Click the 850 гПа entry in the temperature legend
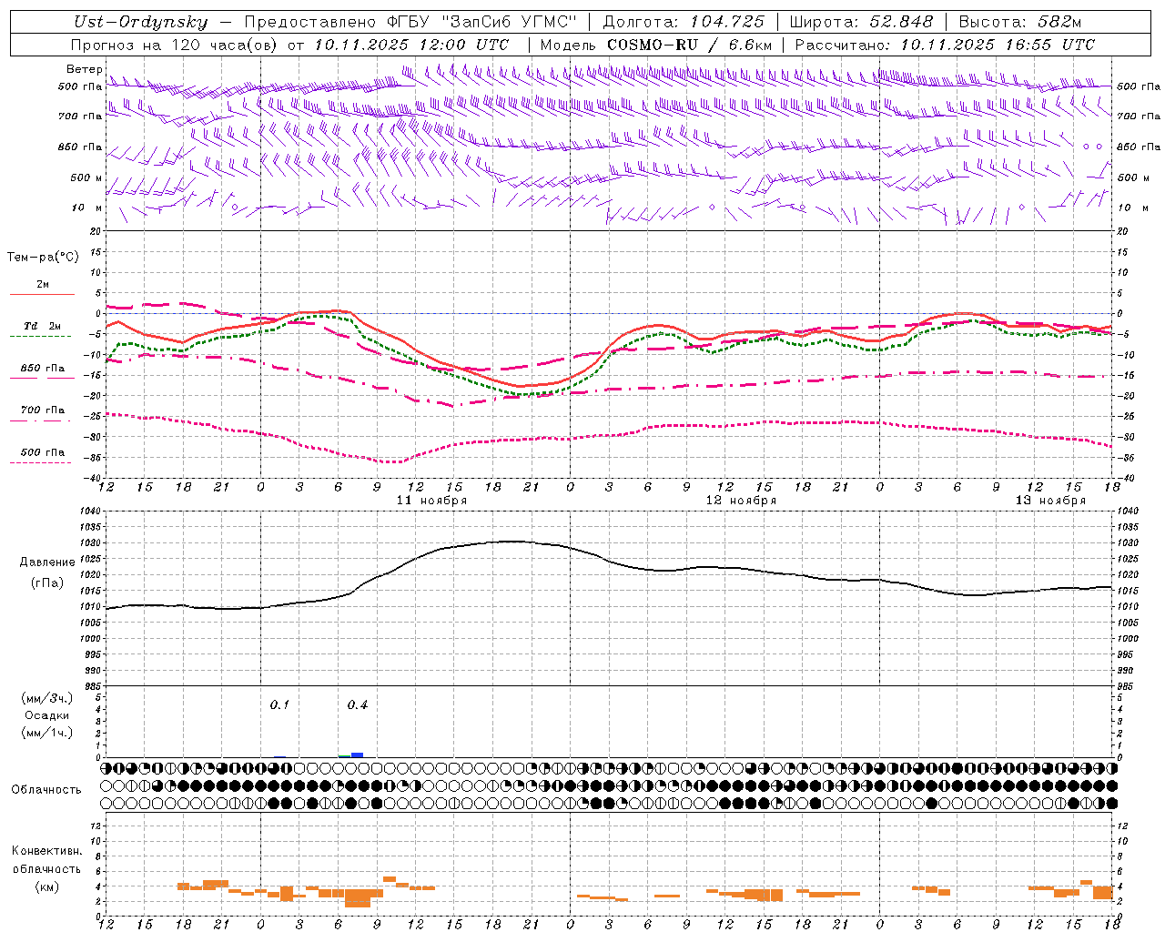Screen dimensions: 1165x932 click(43, 368)
